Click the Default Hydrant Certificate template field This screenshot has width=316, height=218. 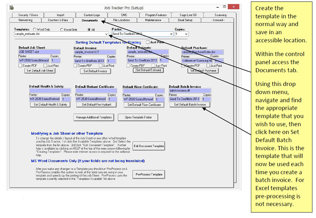96,91
